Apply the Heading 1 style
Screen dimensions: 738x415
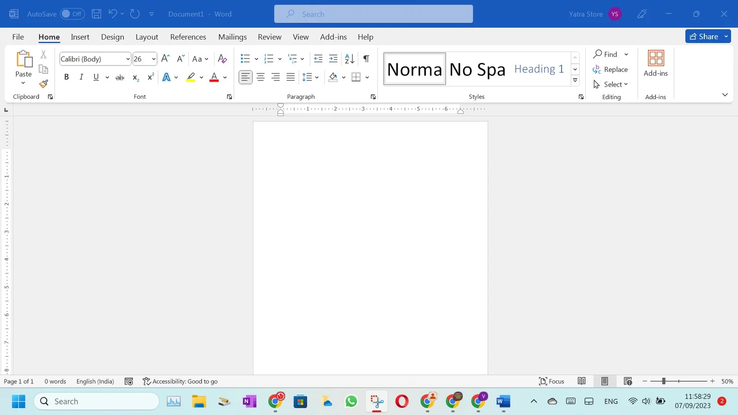tap(539, 69)
